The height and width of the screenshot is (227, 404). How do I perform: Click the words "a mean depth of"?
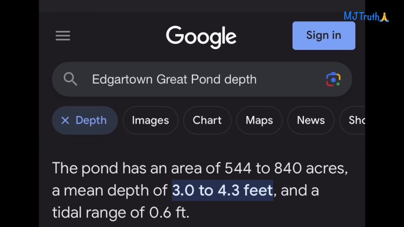110,190
